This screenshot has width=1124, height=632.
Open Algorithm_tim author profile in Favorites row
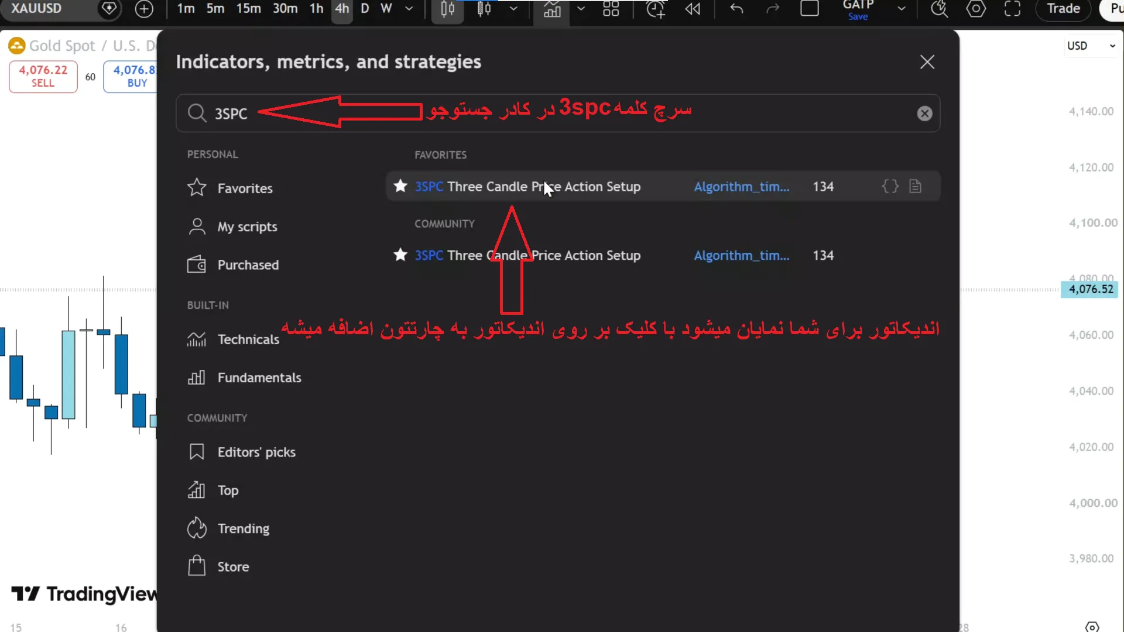coord(742,187)
